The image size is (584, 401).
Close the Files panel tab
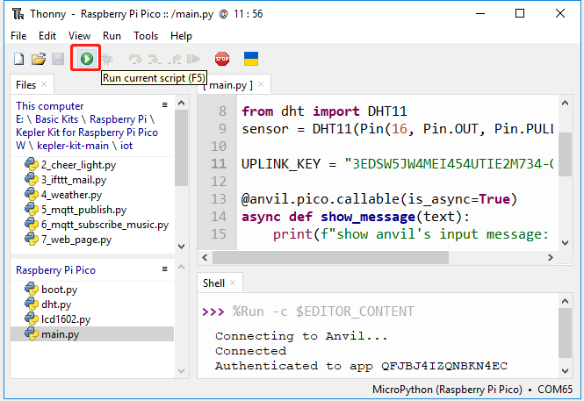coord(44,84)
